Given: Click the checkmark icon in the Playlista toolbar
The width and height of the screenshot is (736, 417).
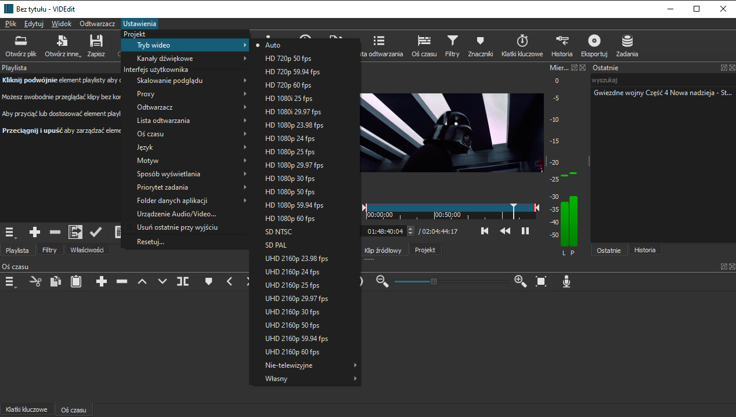Looking at the screenshot, I should coord(96,232).
